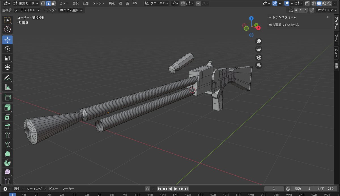
Task: Click the blue Z axis gizmo
Action: click(251, 19)
